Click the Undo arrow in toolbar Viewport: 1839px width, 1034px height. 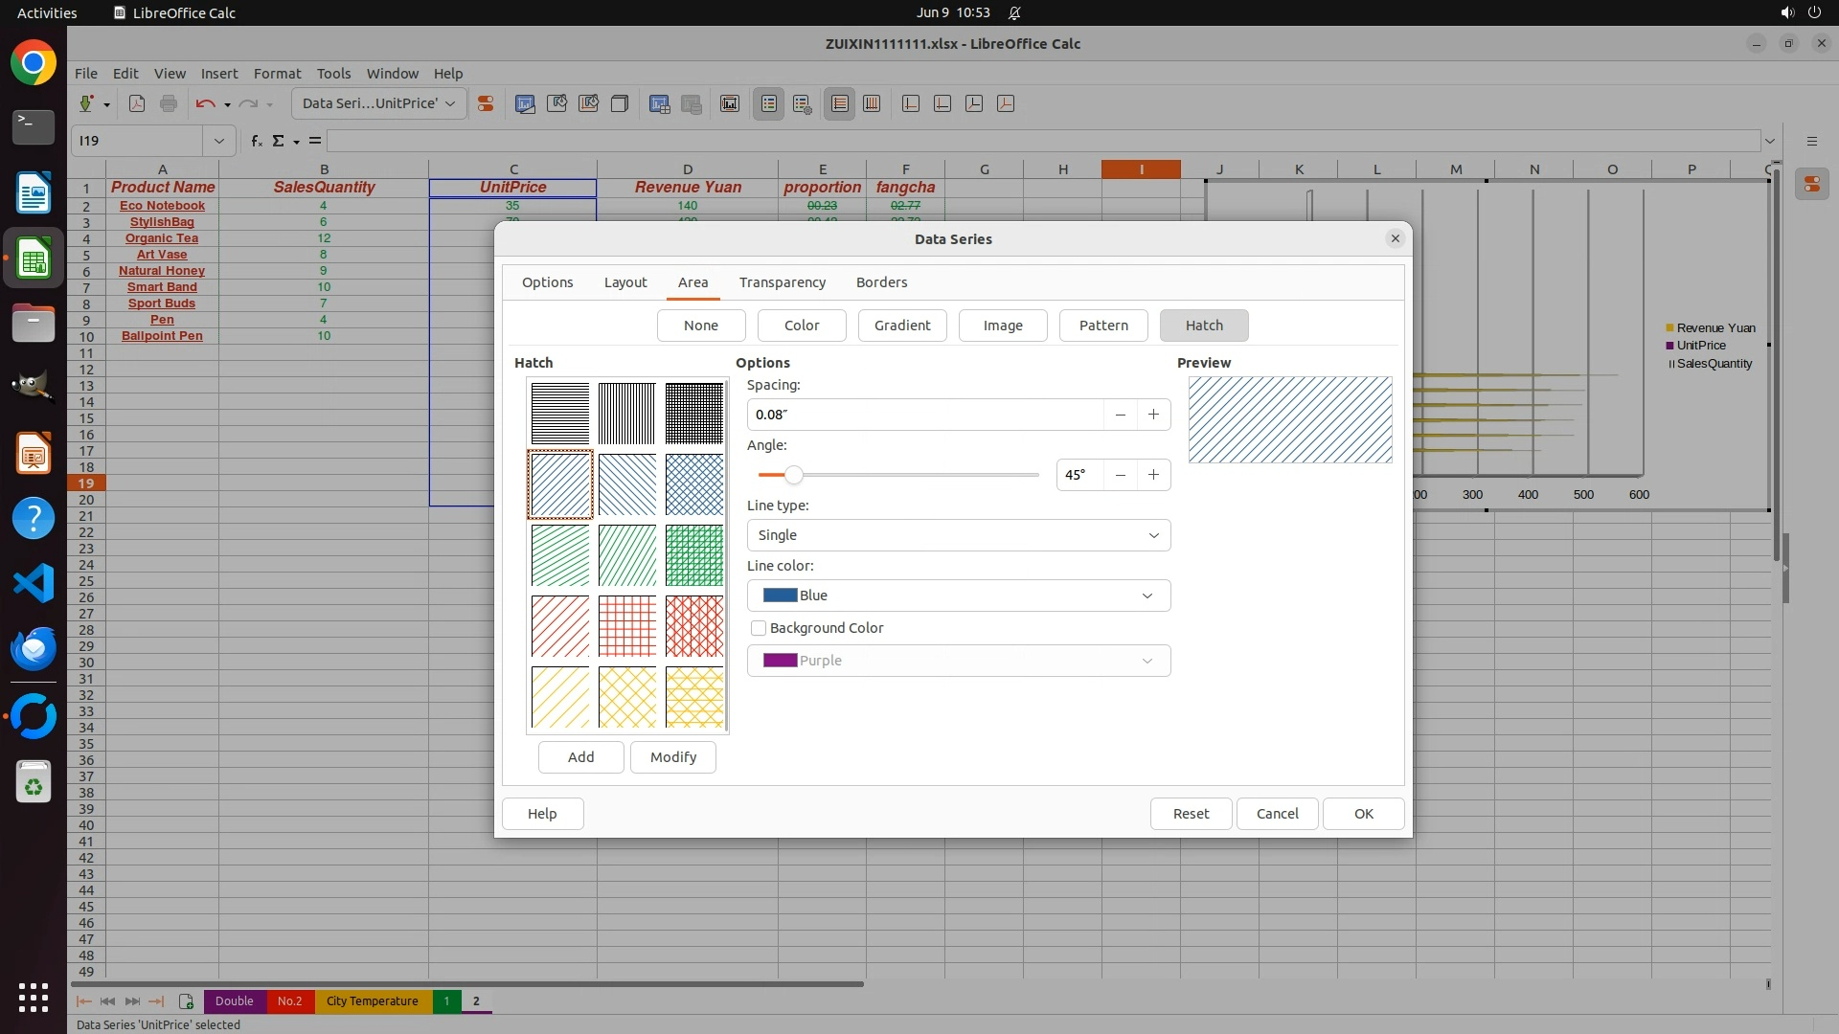click(205, 103)
